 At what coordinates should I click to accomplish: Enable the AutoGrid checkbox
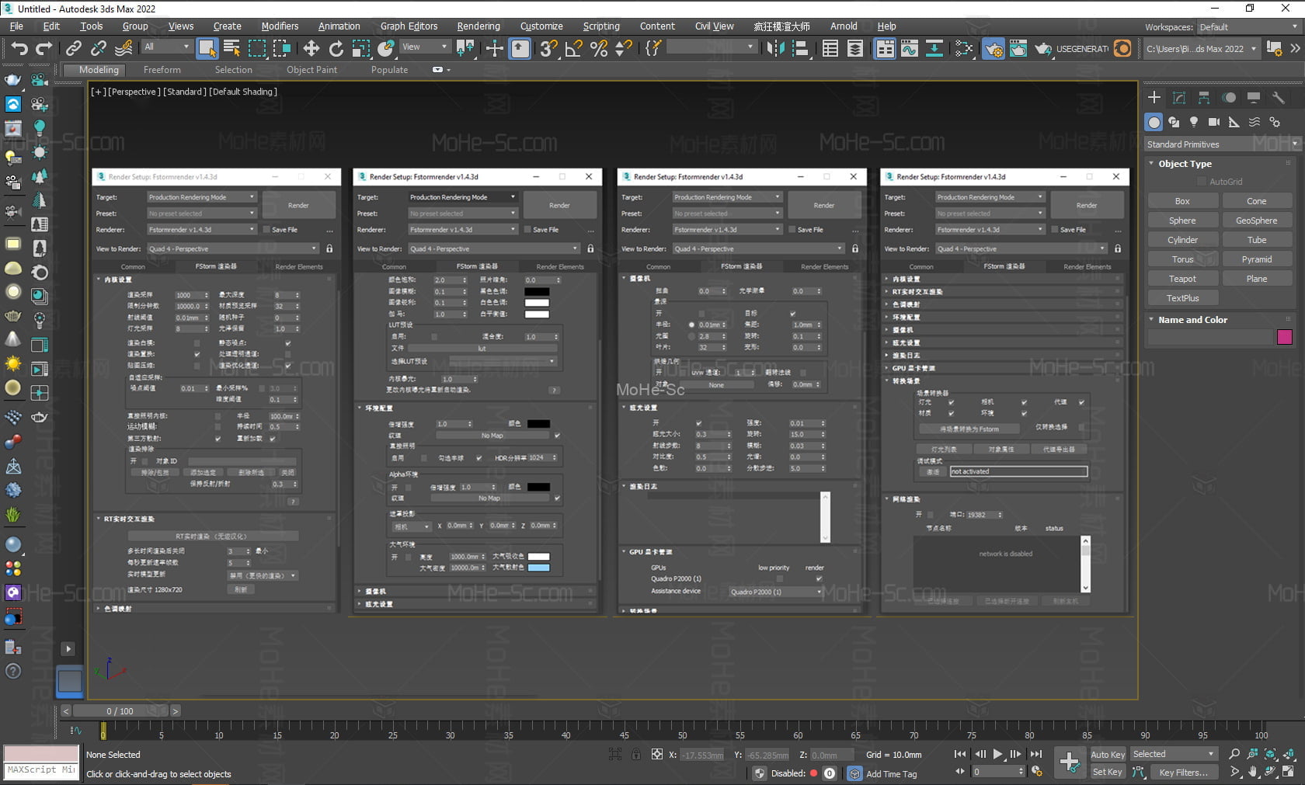[x=1202, y=182]
